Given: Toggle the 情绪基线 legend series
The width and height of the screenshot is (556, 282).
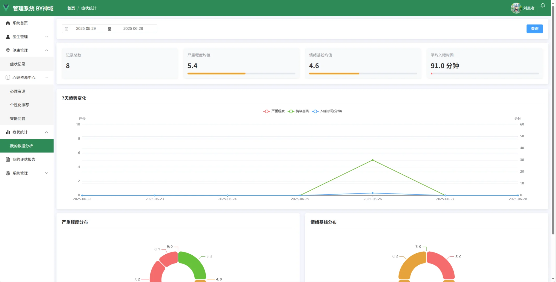Looking at the screenshot, I should click(298, 111).
